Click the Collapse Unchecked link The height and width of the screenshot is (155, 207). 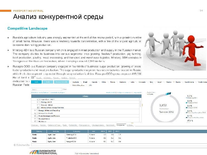[124, 92]
